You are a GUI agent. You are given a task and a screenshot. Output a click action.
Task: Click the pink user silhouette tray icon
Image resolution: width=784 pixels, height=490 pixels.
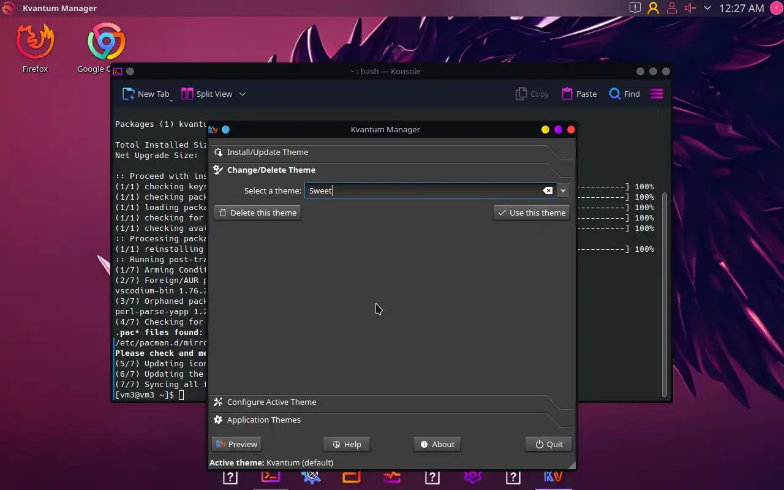click(672, 8)
